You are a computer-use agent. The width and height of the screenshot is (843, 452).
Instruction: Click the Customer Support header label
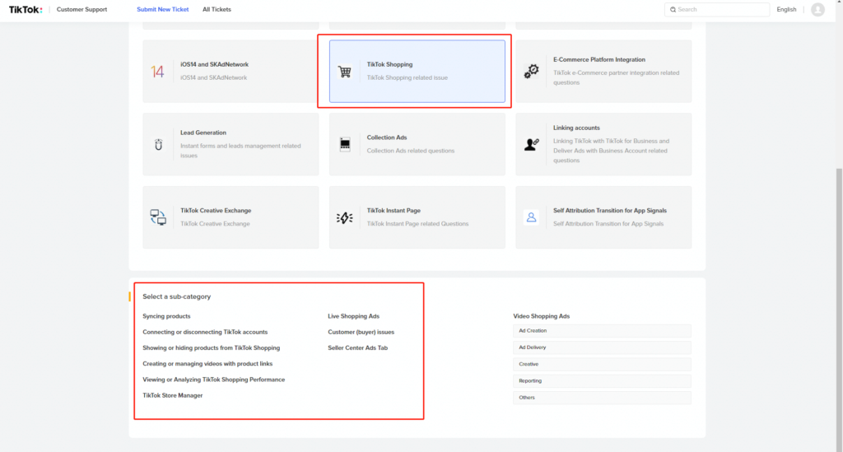point(82,10)
